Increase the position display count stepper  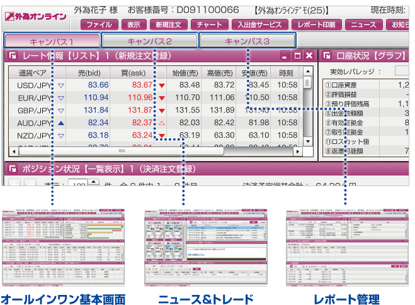pyautogui.click(x=93, y=182)
